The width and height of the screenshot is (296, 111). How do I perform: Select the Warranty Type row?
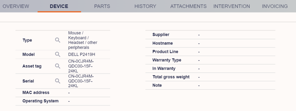(x=210, y=60)
